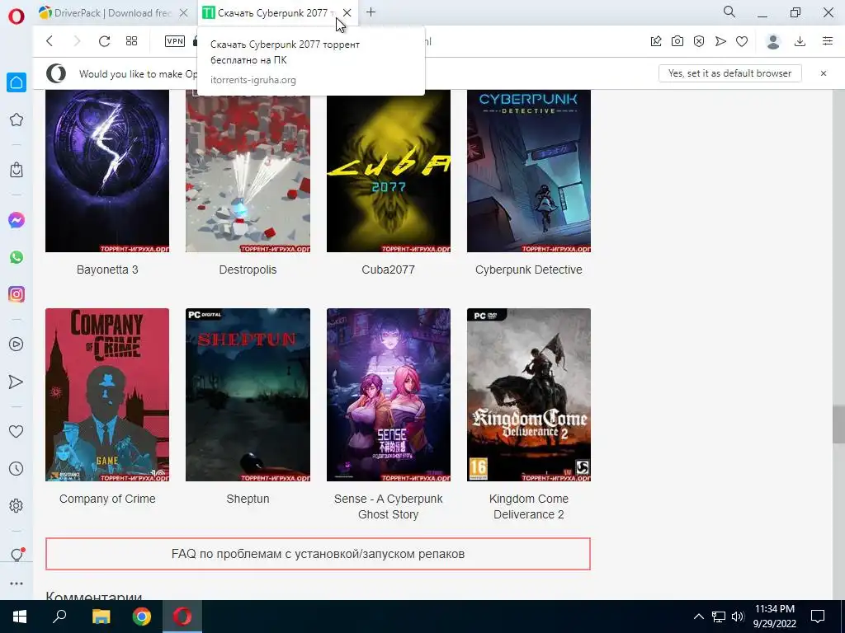Show hidden system tray icons
The width and height of the screenshot is (845, 633).
pos(698,617)
